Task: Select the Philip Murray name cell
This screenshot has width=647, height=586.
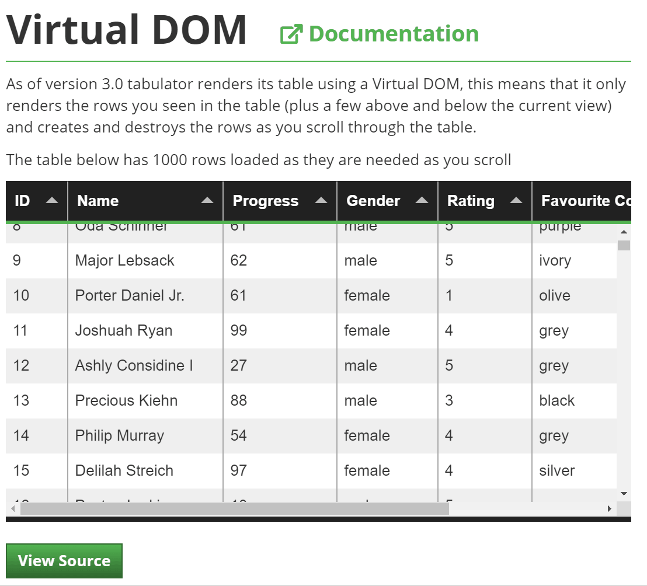Action: click(x=145, y=436)
